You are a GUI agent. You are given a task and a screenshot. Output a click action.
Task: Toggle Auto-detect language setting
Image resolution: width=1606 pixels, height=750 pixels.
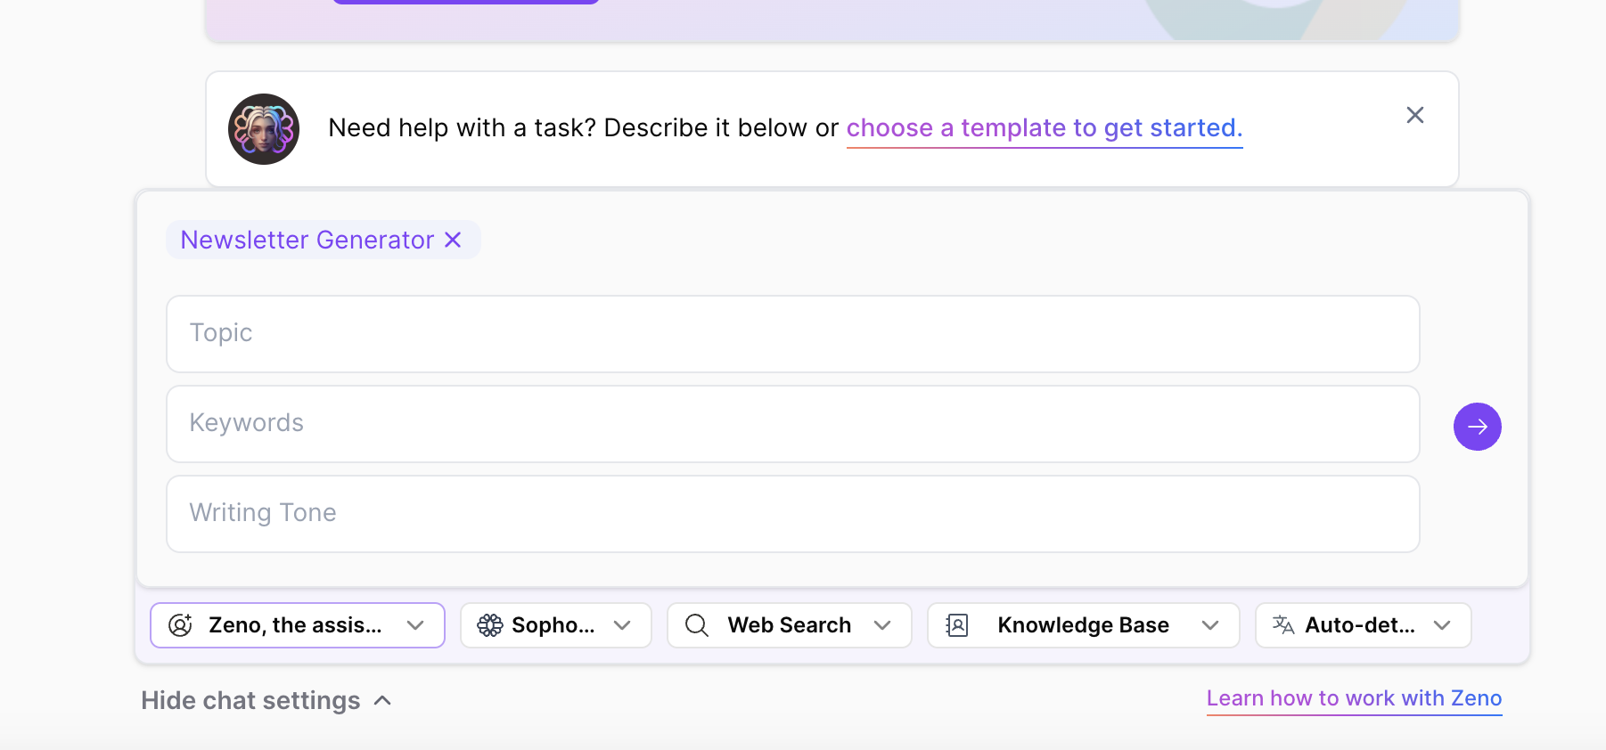pyautogui.click(x=1362, y=625)
